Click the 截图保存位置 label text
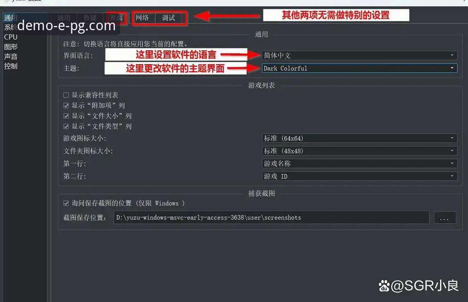The width and height of the screenshot is (468, 302). (85, 218)
